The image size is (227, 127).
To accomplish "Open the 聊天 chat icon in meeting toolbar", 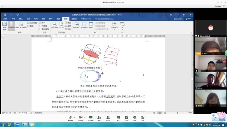I will (x=118, y=117).
